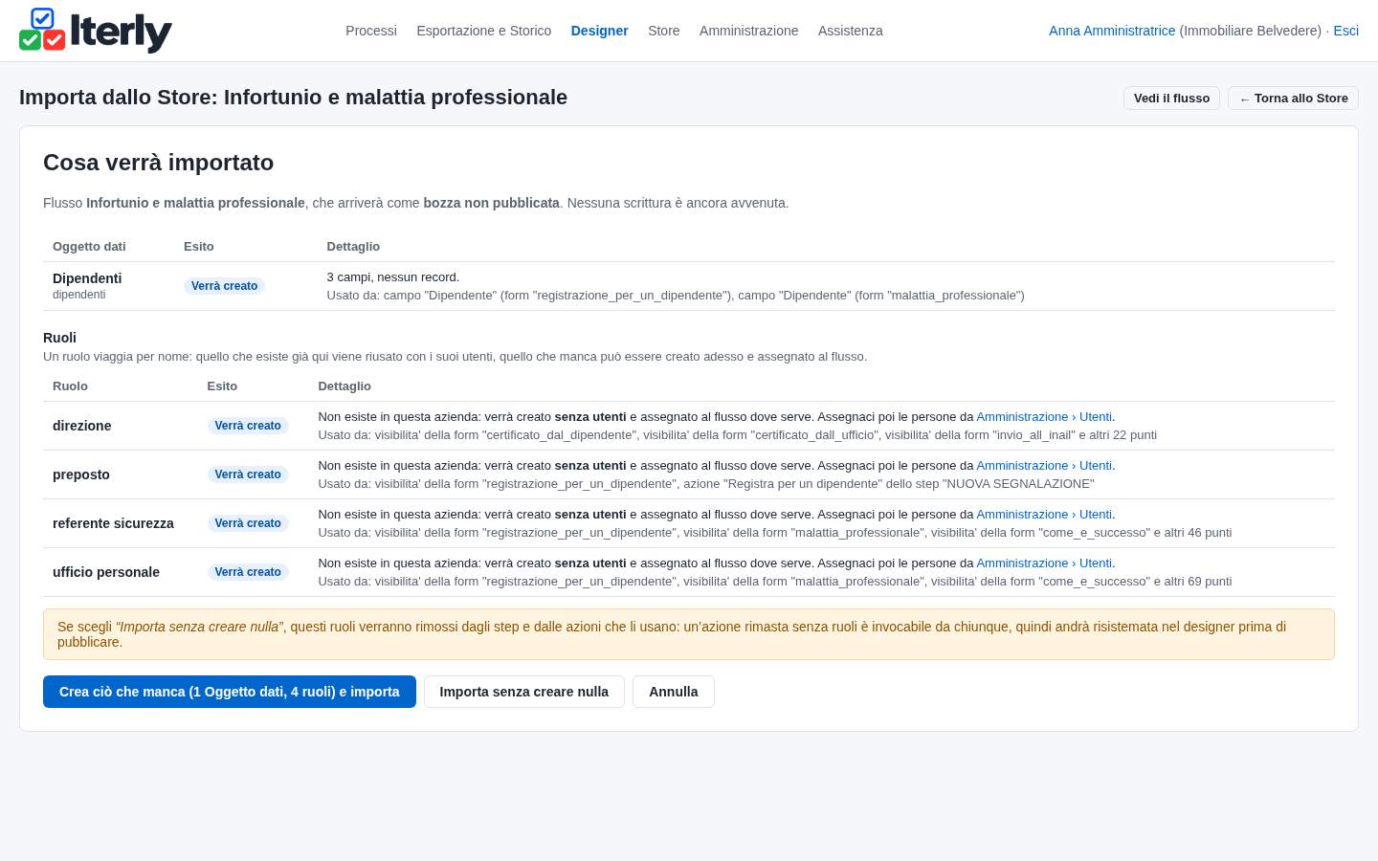Click the ufficio personale role name

click(106, 572)
